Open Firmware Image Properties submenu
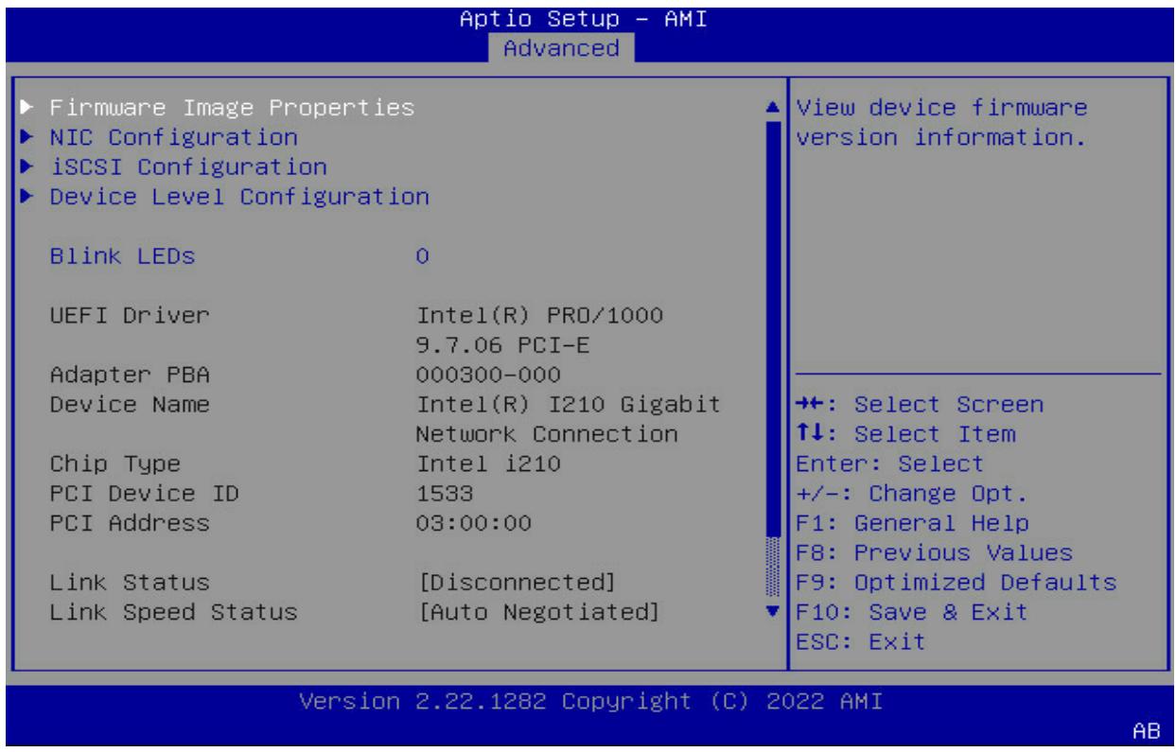1176x752 pixels. click(x=232, y=107)
